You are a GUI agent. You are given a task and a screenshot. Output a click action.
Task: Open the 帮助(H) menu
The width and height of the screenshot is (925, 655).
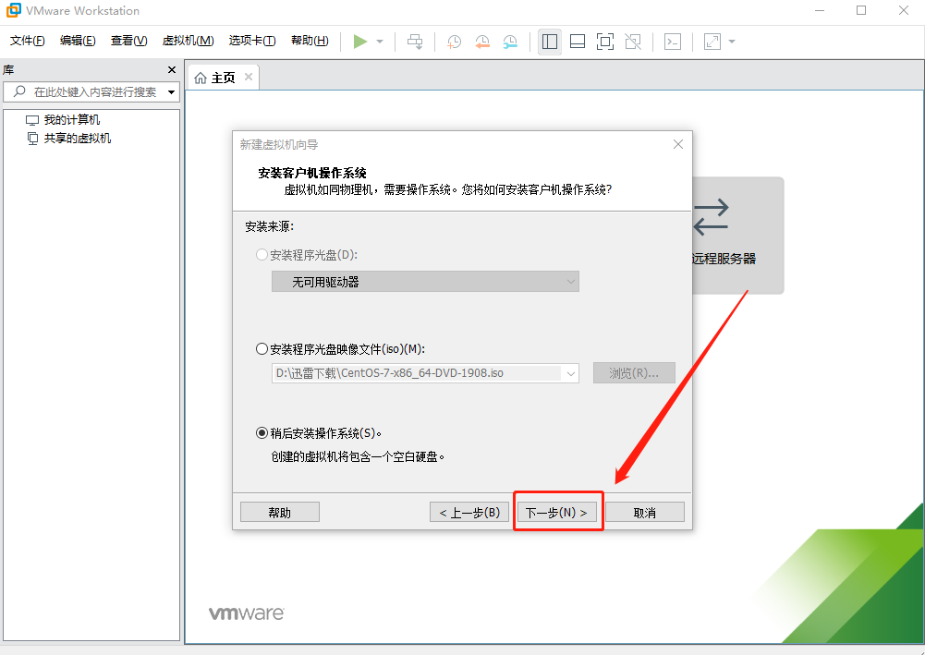[310, 41]
